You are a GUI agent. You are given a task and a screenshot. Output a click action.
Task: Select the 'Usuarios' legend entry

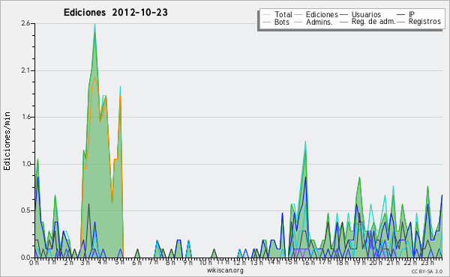click(x=366, y=14)
